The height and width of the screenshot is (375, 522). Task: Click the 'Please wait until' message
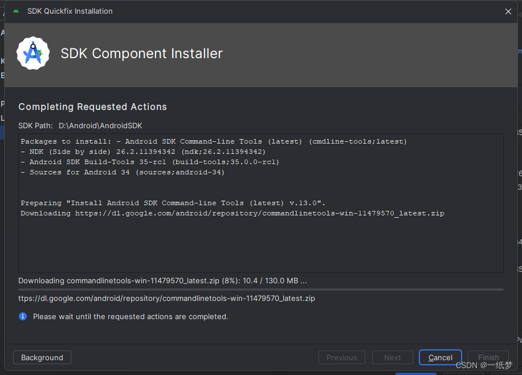[x=130, y=316]
